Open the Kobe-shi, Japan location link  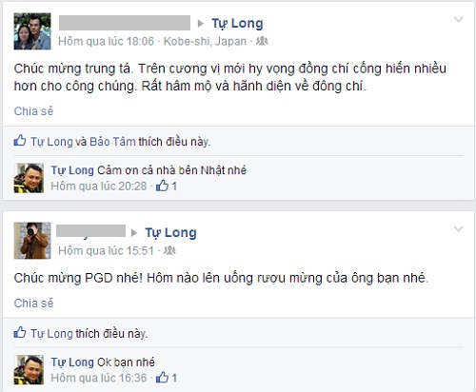205,42
